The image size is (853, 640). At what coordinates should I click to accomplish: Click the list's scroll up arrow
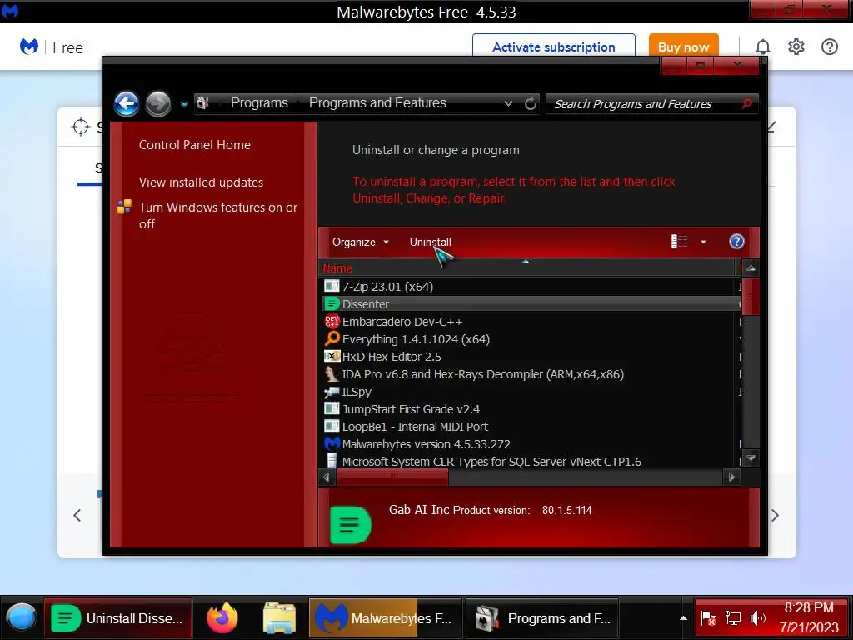(x=751, y=267)
